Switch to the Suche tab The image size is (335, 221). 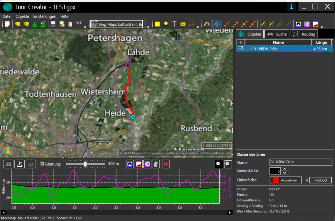277,34
